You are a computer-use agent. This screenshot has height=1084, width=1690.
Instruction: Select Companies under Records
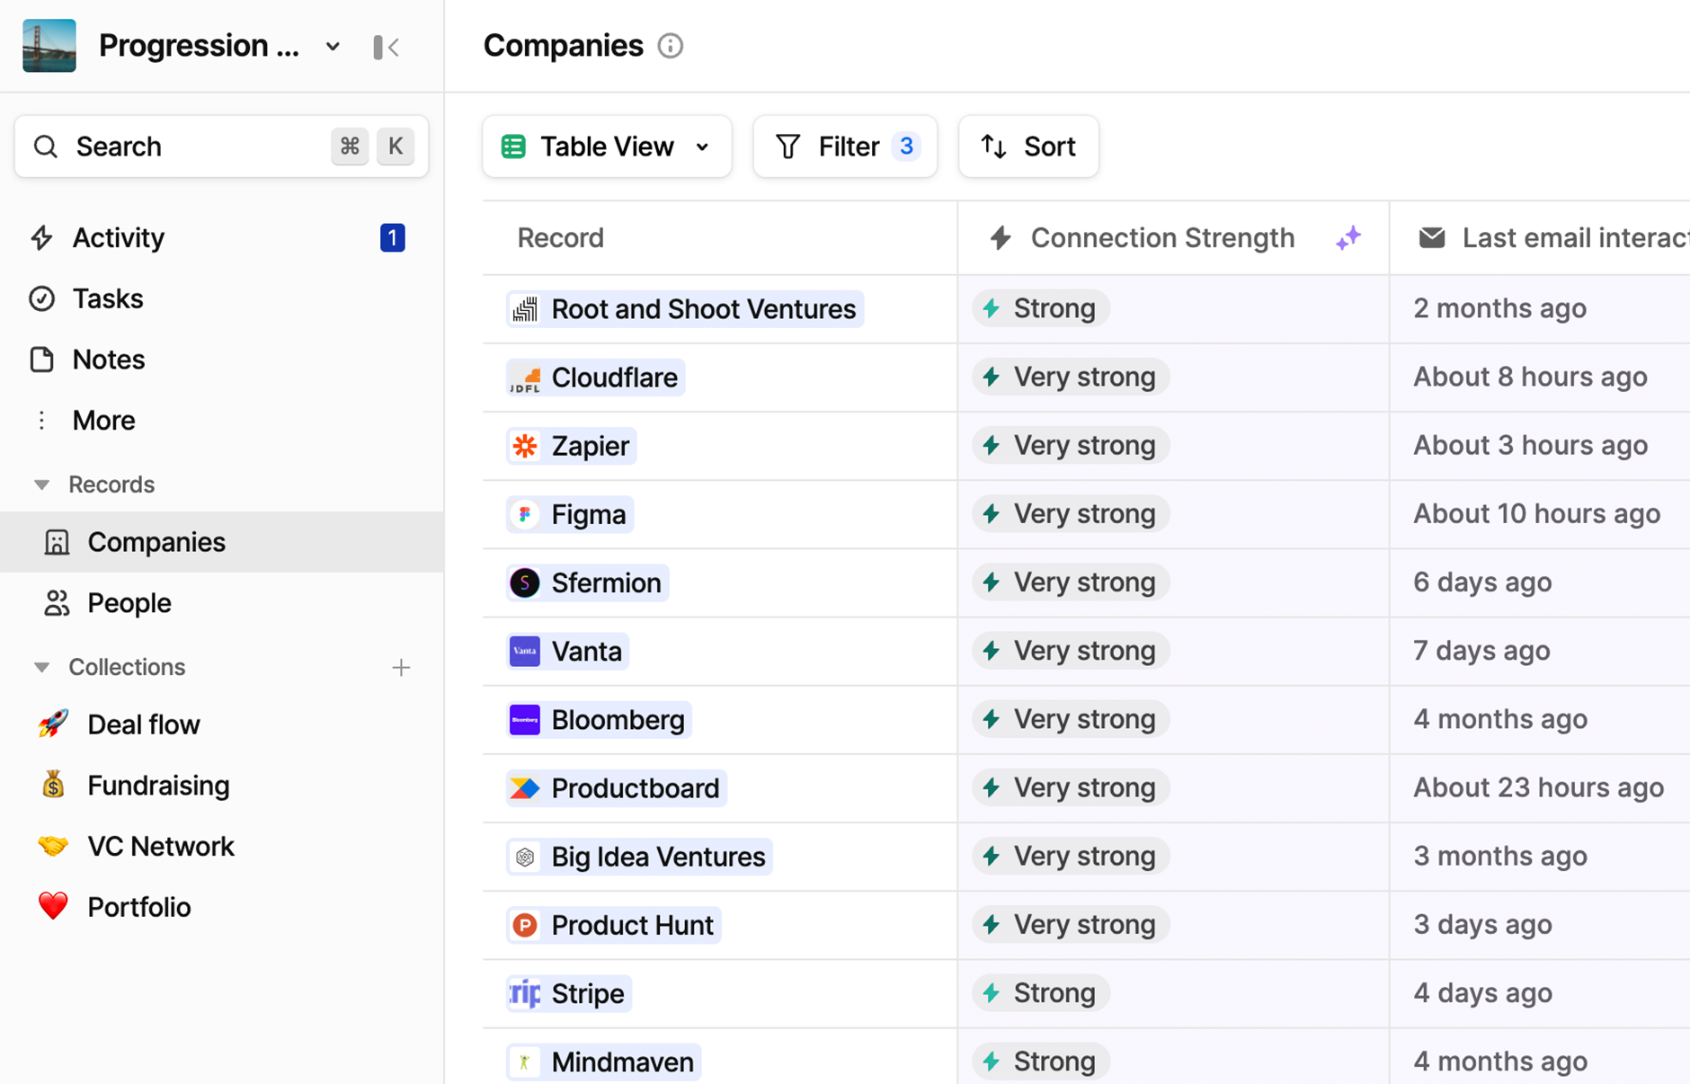click(x=221, y=542)
